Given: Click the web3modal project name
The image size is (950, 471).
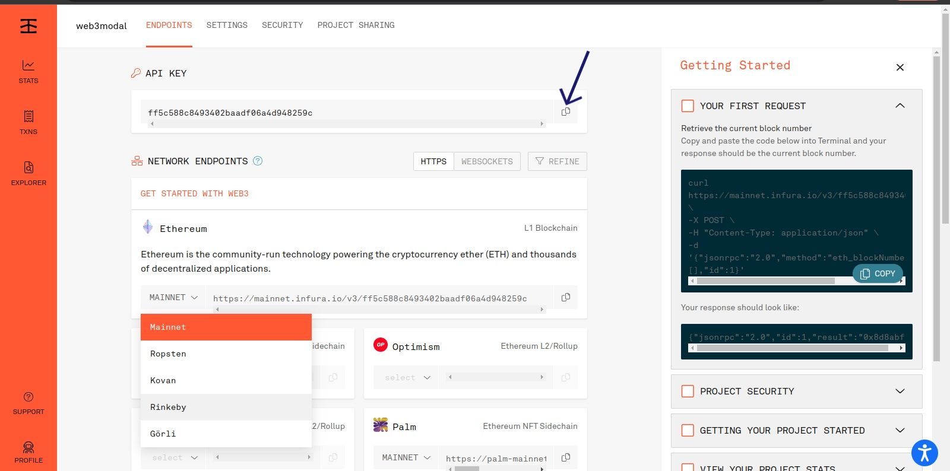Looking at the screenshot, I should [x=102, y=26].
